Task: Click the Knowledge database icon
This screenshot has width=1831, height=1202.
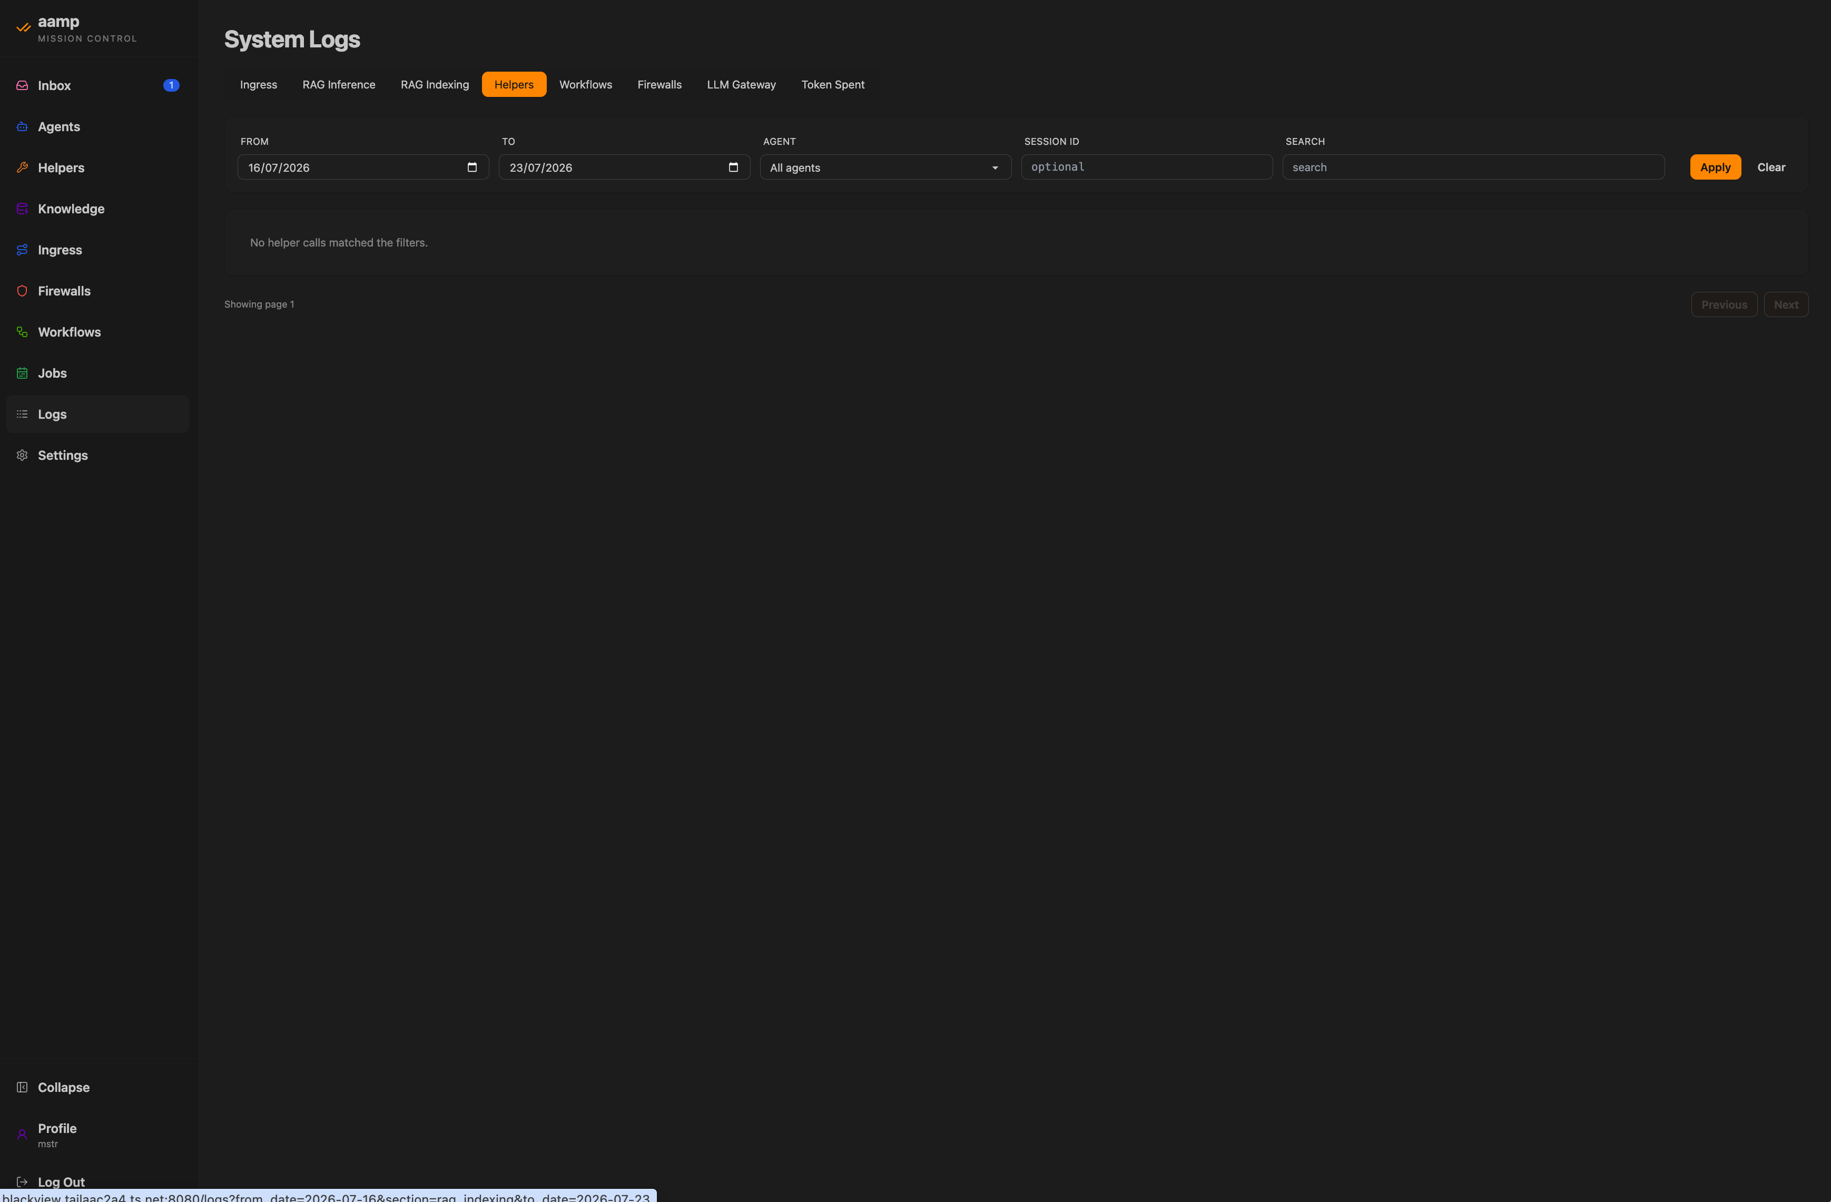Action: tap(22, 209)
